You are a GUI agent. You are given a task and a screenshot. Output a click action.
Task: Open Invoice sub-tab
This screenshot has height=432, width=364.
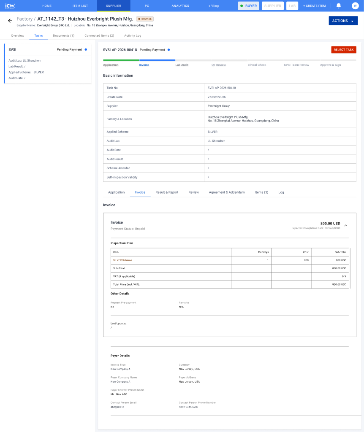140,192
